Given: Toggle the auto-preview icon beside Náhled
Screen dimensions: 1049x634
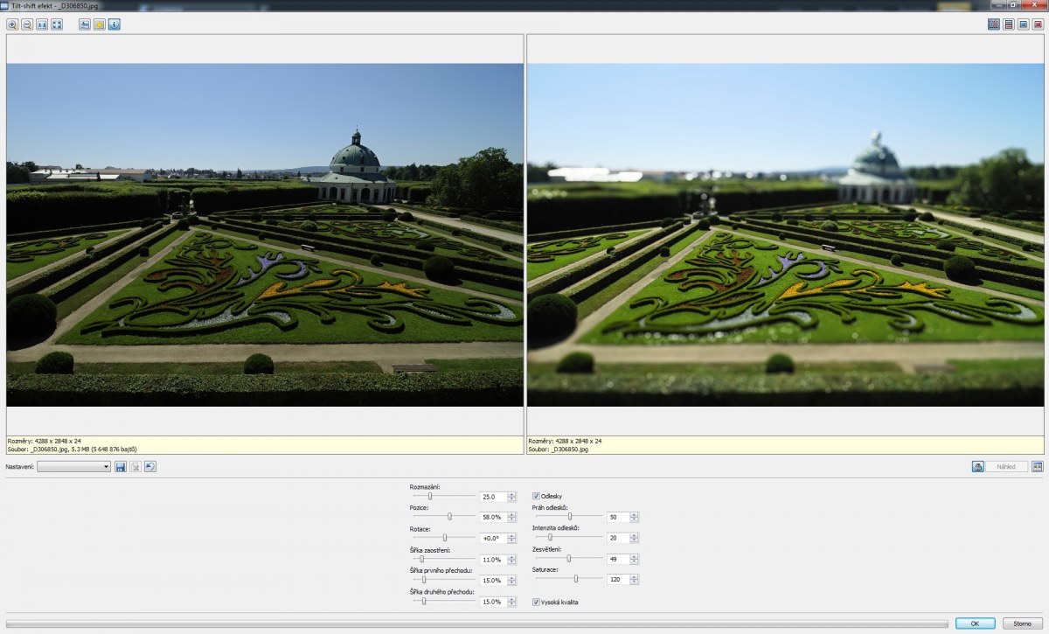Looking at the screenshot, I should pyautogui.click(x=978, y=467).
